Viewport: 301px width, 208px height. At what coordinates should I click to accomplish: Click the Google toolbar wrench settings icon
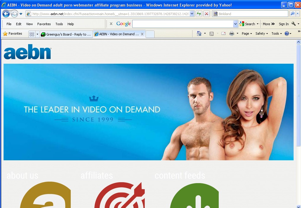[x=294, y=24]
